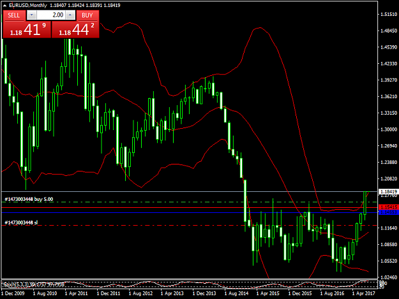
Task: Increase lot volume with up arrow
Action: (70, 15)
